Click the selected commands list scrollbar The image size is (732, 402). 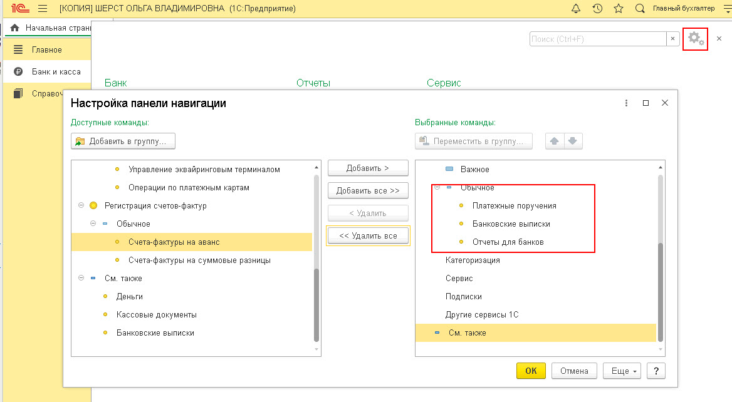tap(660, 257)
